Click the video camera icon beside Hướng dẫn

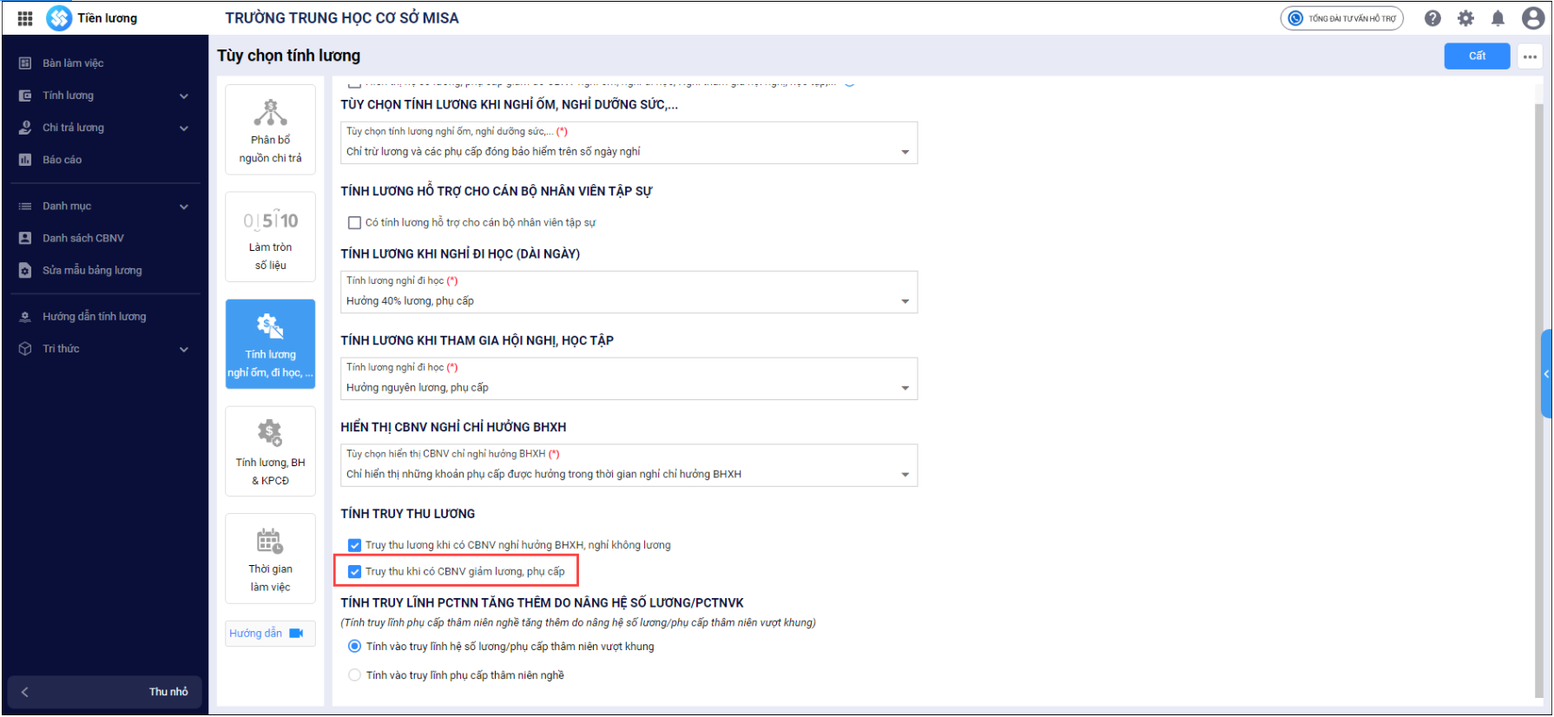pyautogui.click(x=296, y=634)
